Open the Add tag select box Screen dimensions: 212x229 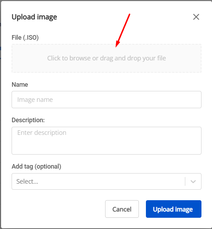click(x=98, y=181)
